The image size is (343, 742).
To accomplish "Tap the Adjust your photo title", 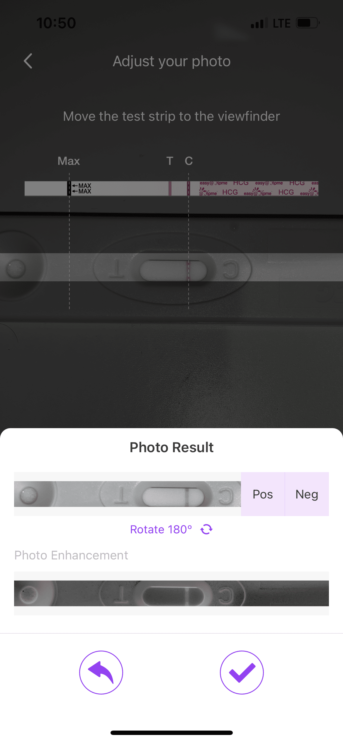I will coord(172,61).
